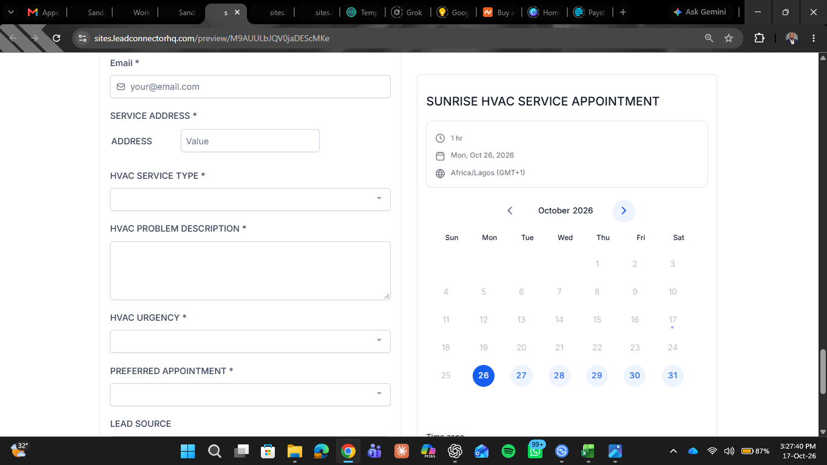Viewport: 827px width, 465px height.
Task: Click the browser address bar URL
Action: pos(212,38)
